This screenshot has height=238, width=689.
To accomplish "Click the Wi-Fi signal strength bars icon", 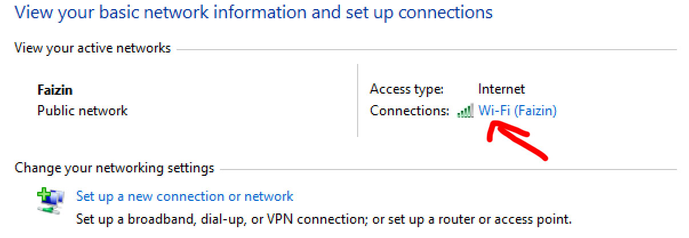I will pyautogui.click(x=465, y=111).
